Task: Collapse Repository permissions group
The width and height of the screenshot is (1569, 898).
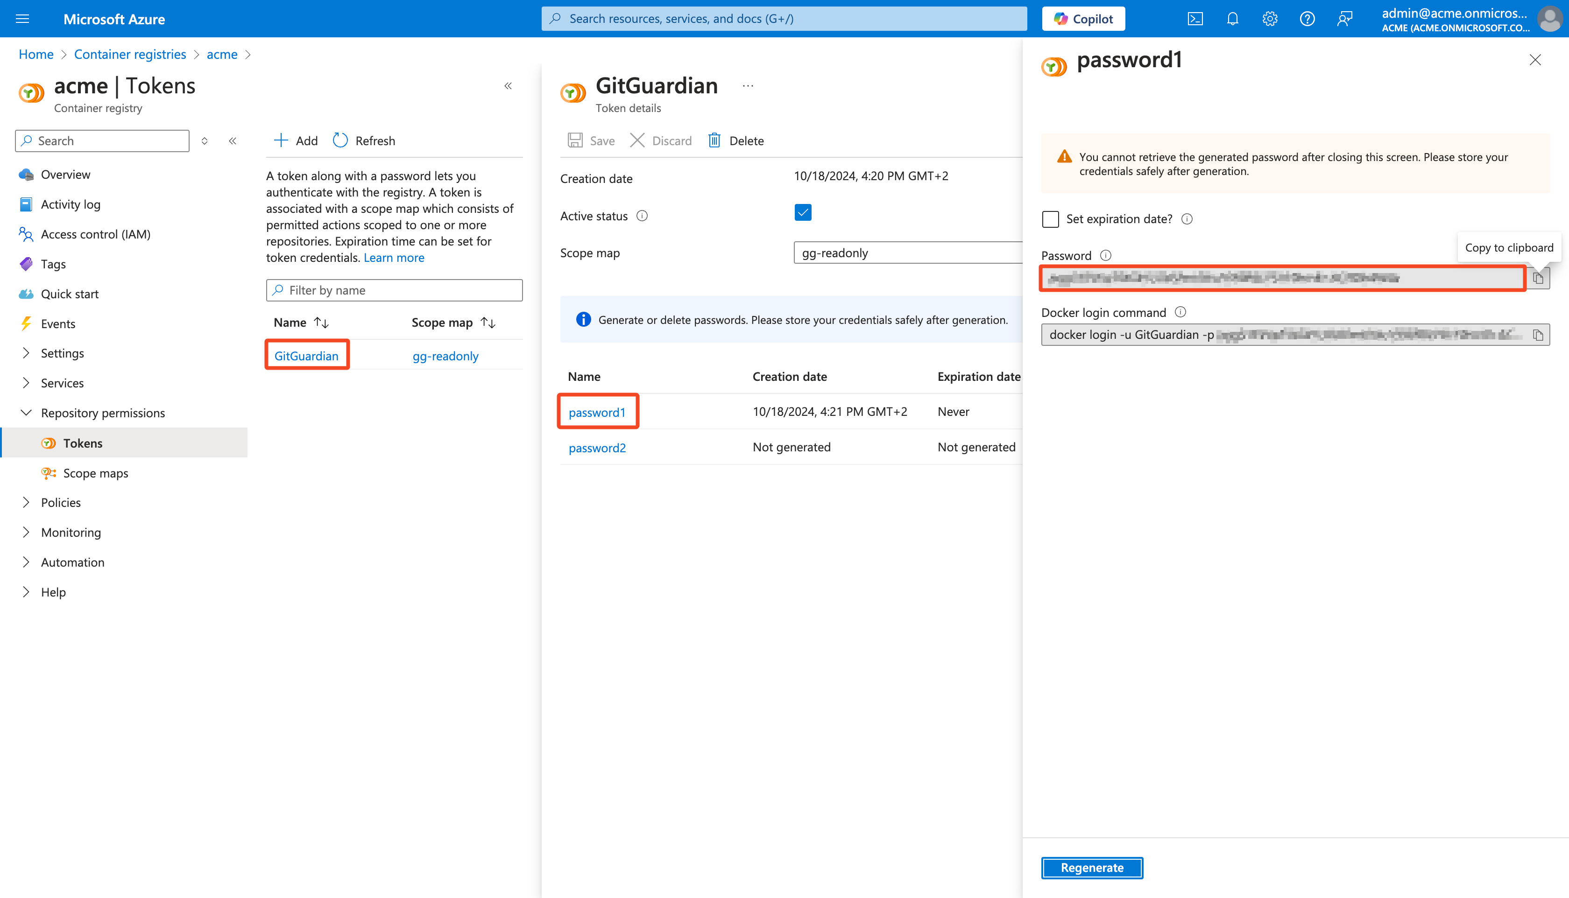Action: (x=103, y=413)
